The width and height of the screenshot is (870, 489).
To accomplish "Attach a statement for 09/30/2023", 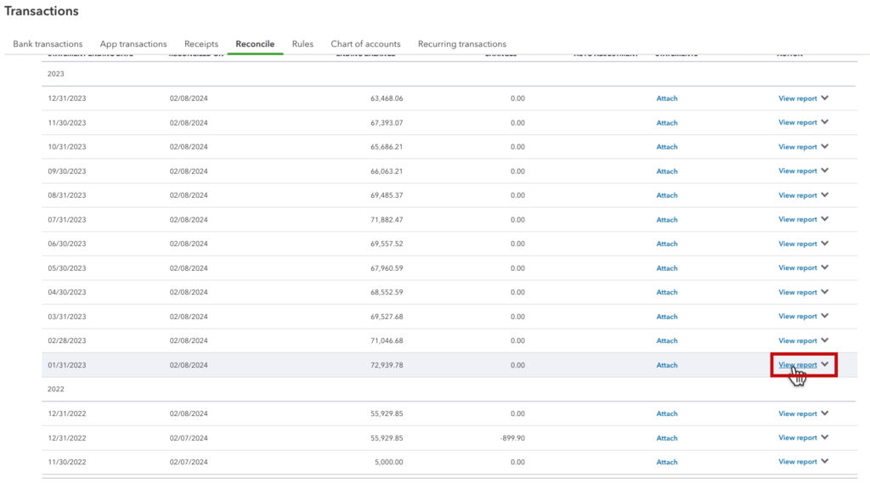I will 667,170.
